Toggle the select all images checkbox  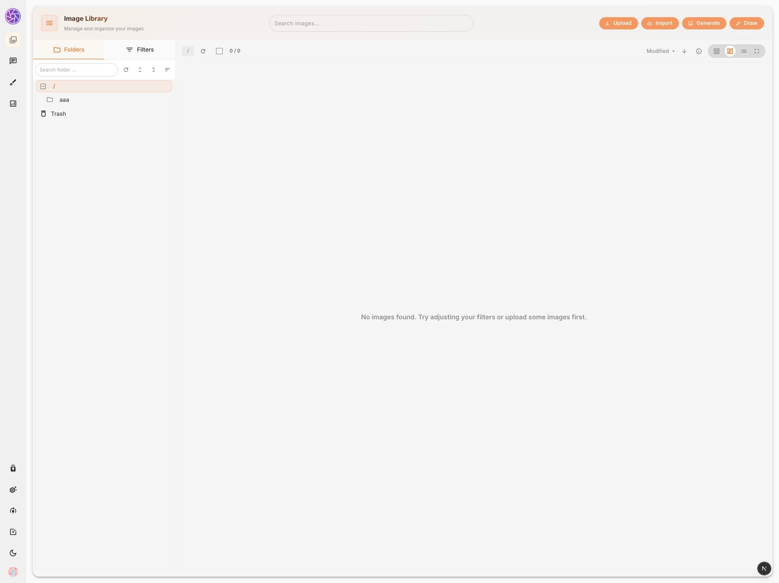tap(219, 51)
